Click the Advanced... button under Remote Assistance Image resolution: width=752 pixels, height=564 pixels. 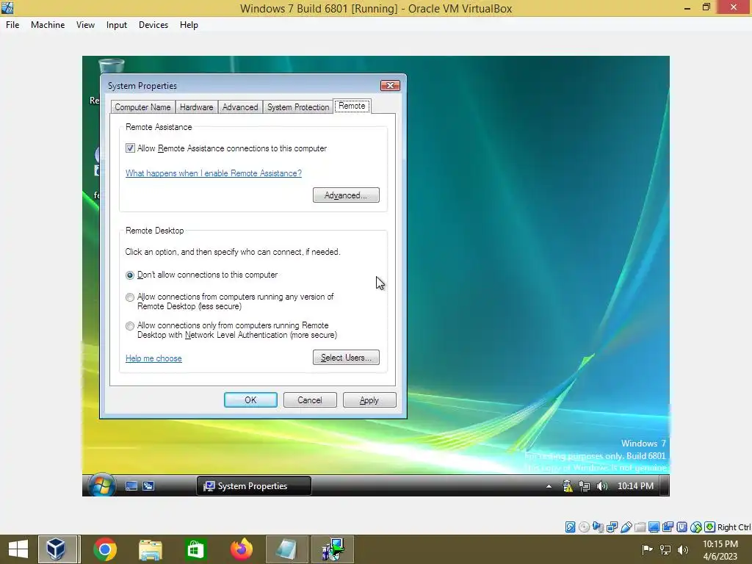(x=346, y=195)
